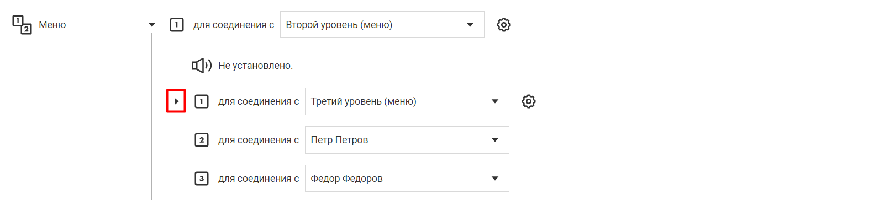Click the arrow in Второй уровень combo box
This screenshot has width=874, height=200.
(470, 25)
